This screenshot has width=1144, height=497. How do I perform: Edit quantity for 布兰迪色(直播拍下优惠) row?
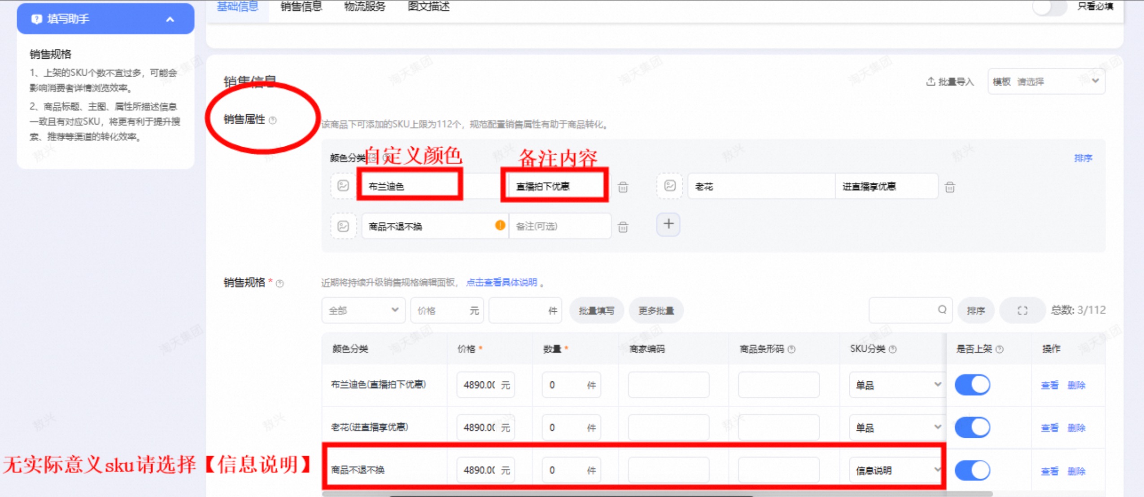[571, 384]
